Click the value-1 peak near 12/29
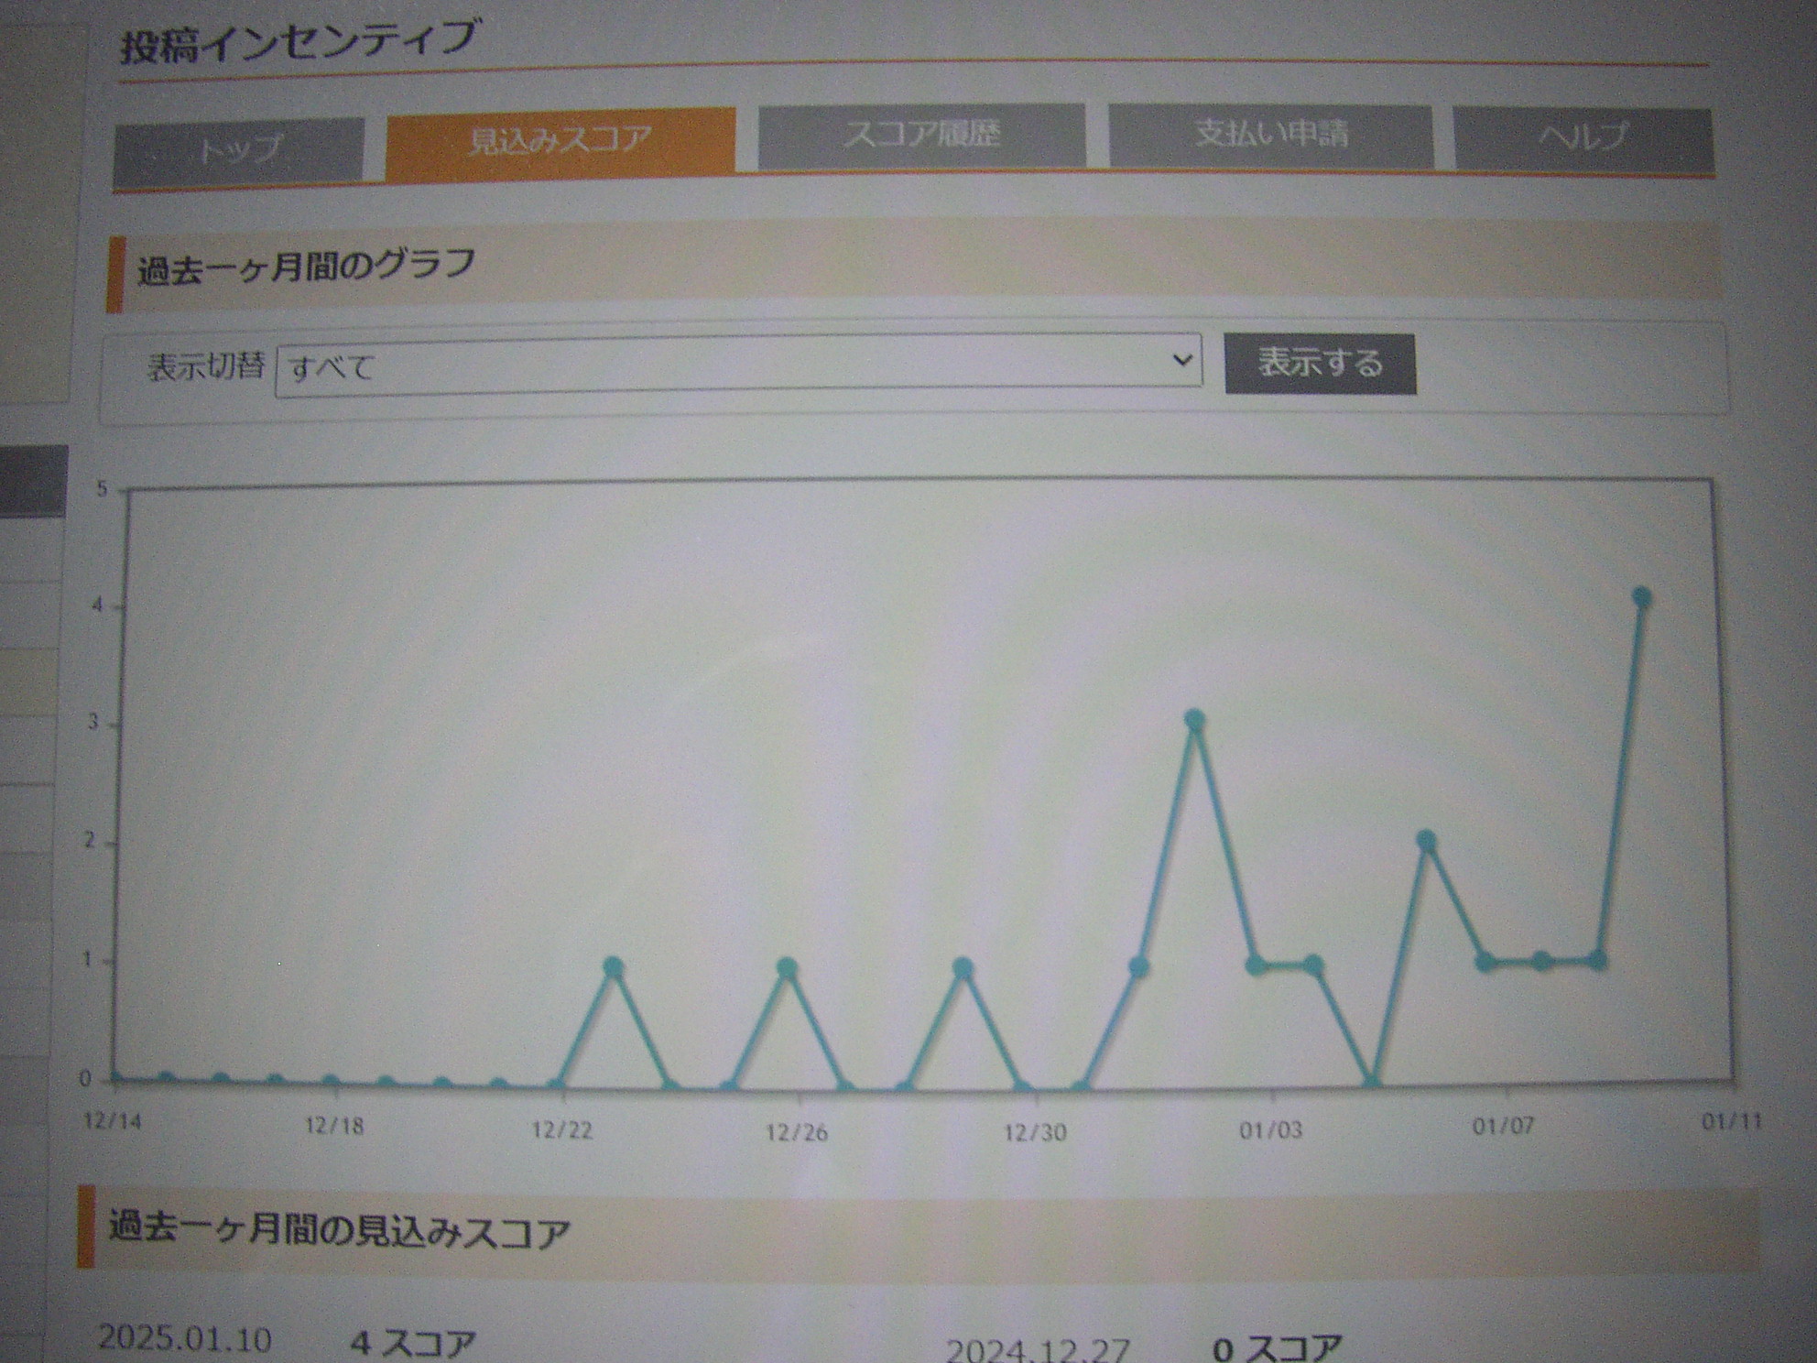The image size is (1817, 1363). point(962,968)
